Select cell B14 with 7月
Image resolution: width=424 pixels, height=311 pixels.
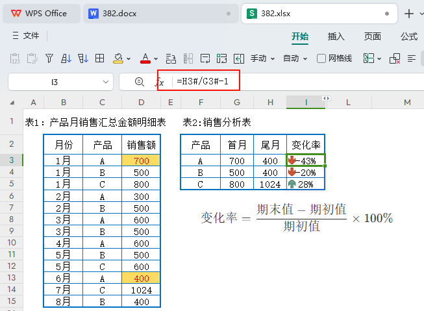click(63, 290)
